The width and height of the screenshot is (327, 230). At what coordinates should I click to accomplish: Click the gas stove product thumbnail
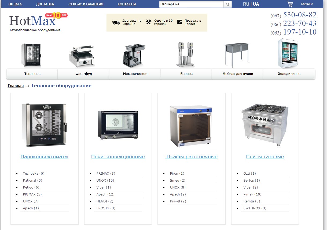(x=265, y=125)
